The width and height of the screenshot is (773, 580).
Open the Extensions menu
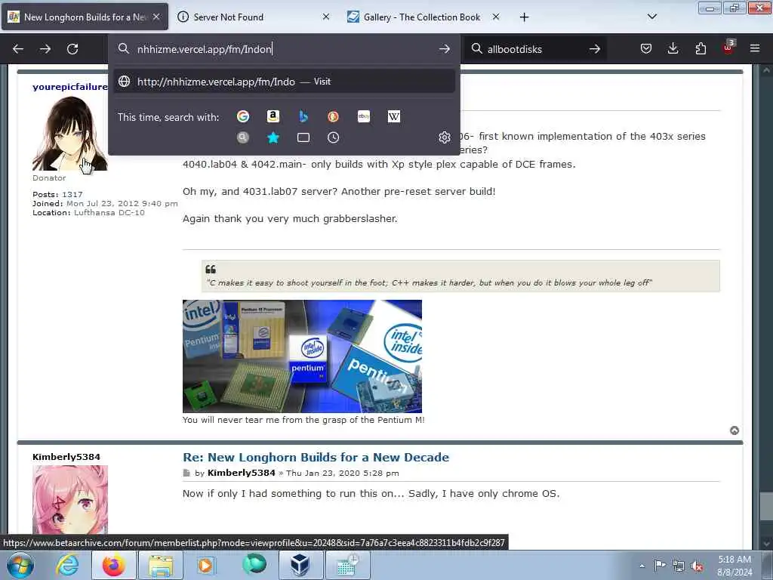point(701,48)
